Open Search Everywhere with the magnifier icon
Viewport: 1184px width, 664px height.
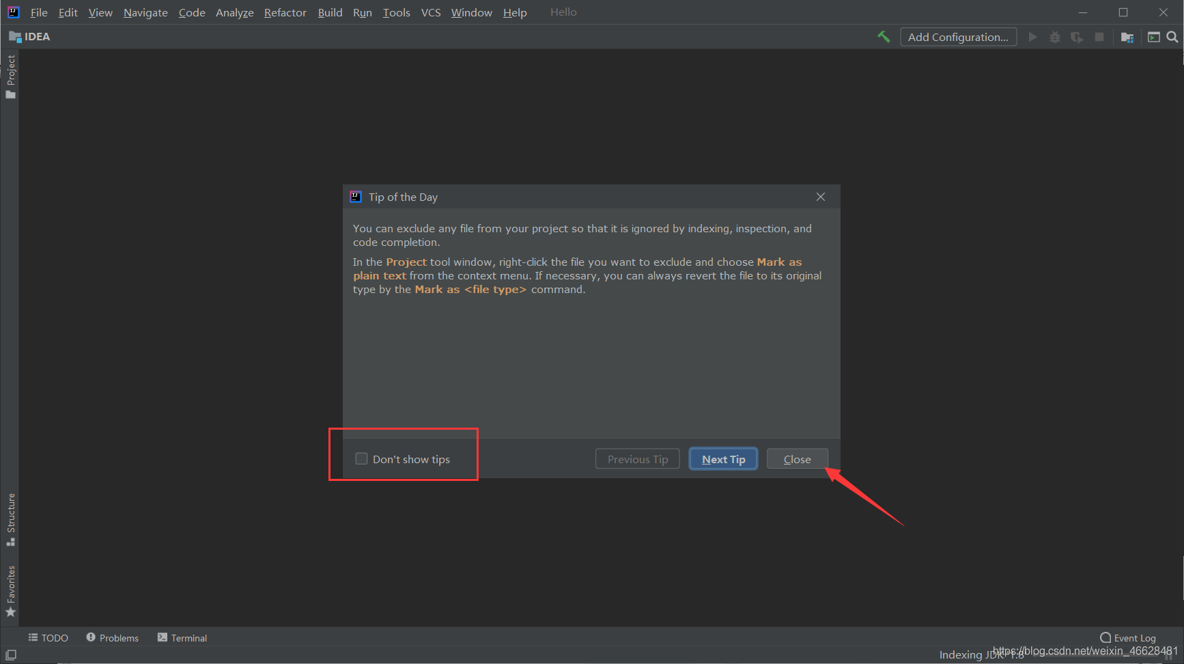point(1173,36)
